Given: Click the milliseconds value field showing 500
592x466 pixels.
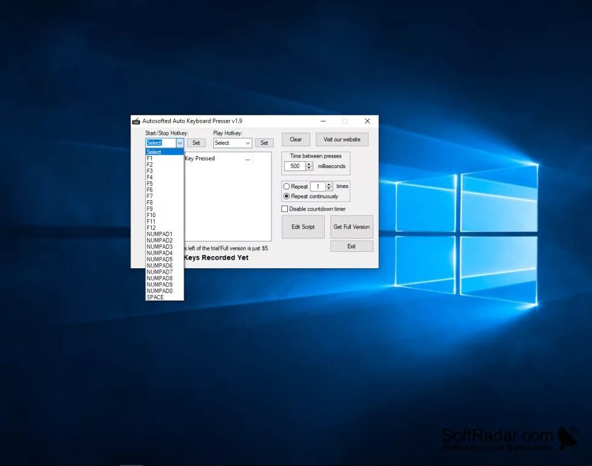Looking at the screenshot, I should [295, 166].
